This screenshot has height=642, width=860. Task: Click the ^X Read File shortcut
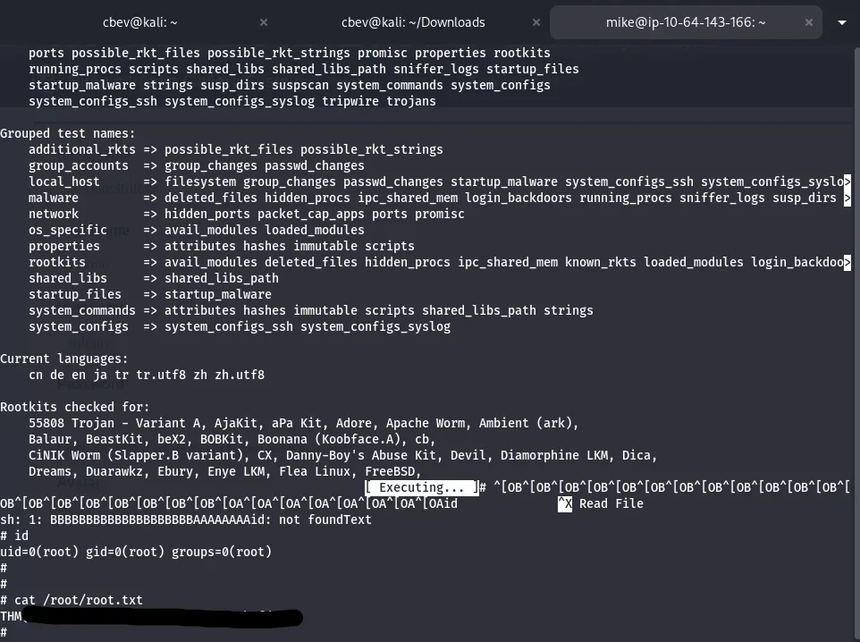click(601, 504)
